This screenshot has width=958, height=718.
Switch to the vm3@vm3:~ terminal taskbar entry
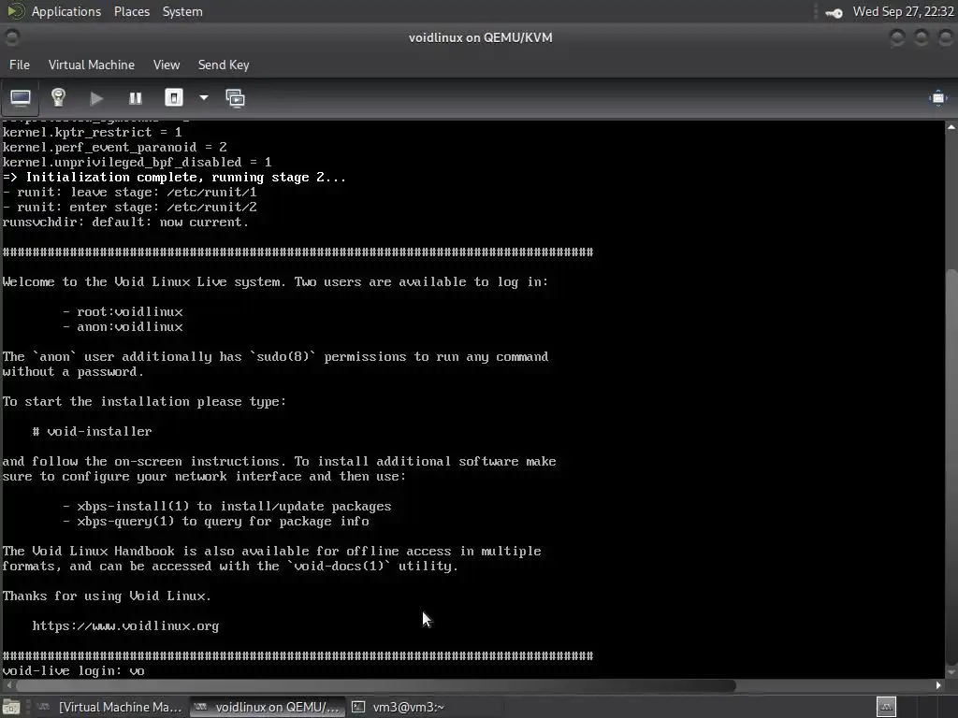[x=399, y=707]
